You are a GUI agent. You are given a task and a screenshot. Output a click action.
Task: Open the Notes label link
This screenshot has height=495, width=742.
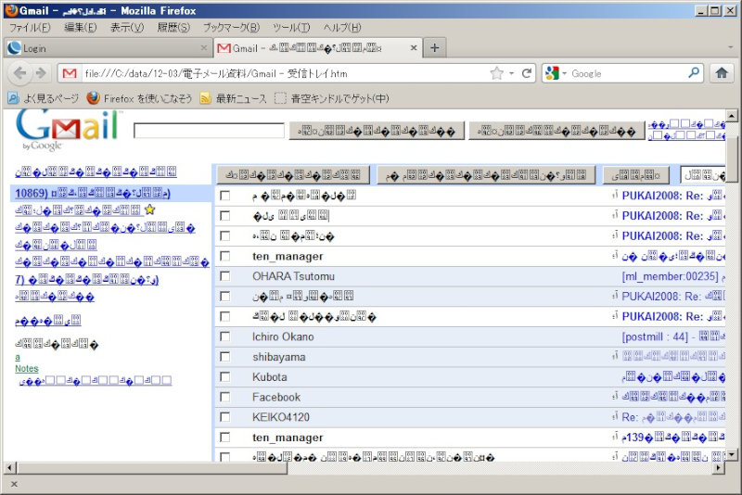point(27,368)
